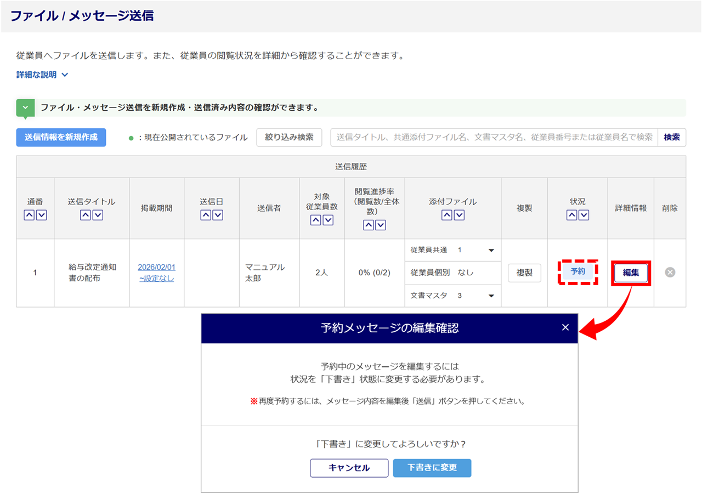Close the 予約メッセージの編集確認 dialog
702x493 pixels.
[x=565, y=328]
